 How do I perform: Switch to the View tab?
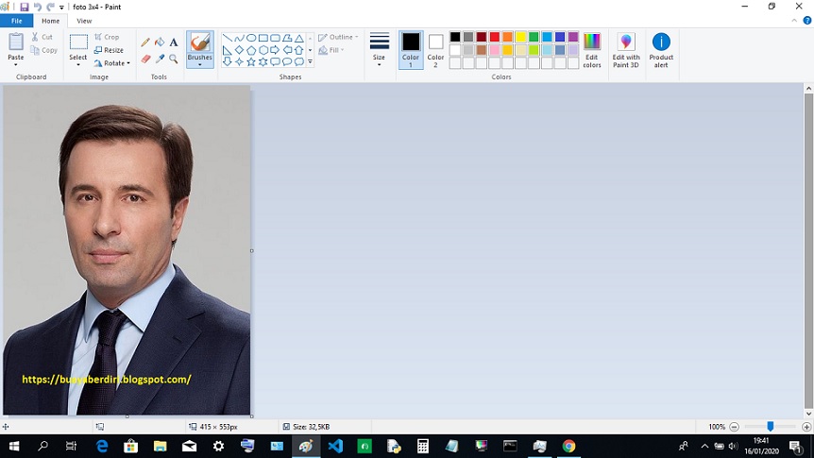pyautogui.click(x=84, y=21)
